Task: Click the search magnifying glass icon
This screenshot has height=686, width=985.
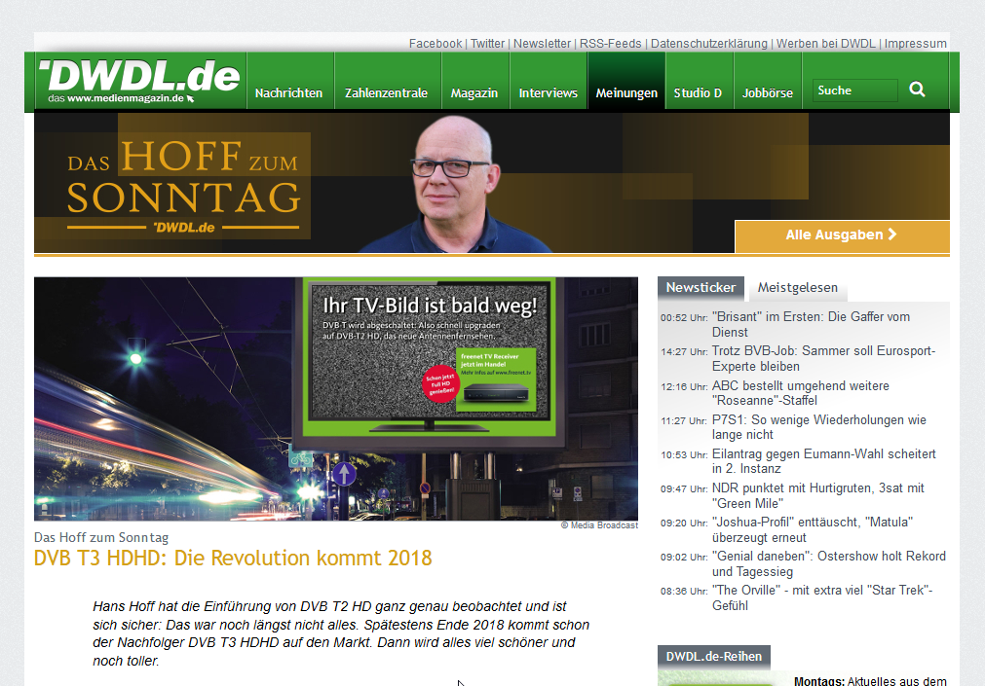Action: (917, 90)
